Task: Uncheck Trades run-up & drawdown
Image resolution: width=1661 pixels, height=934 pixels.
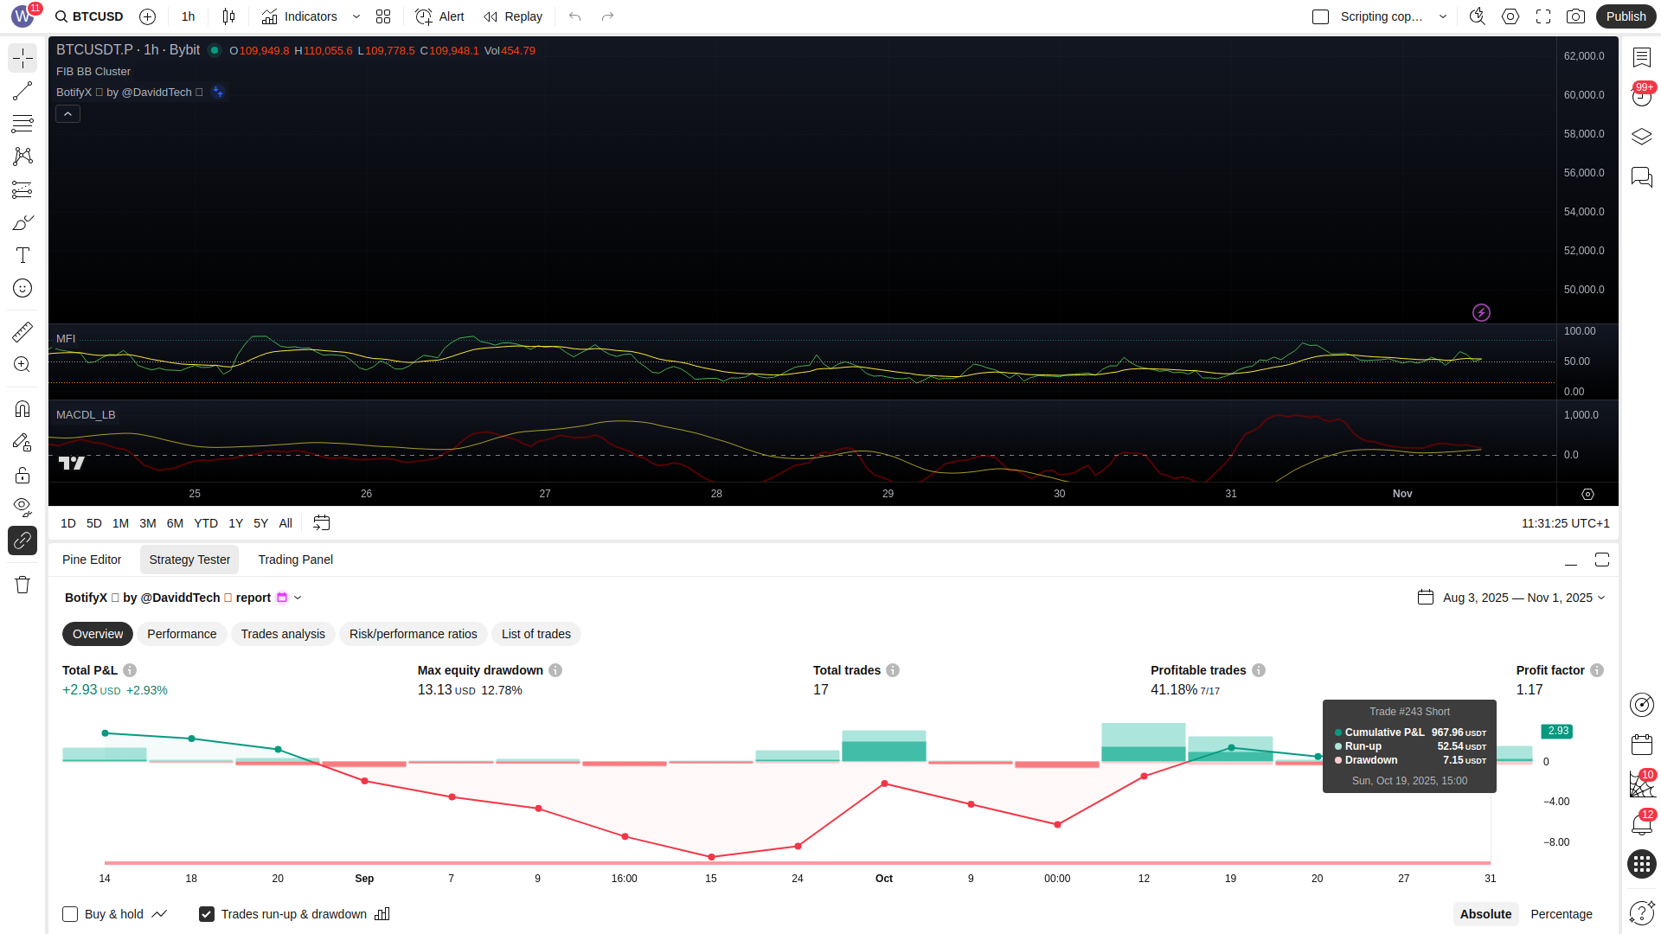Action: point(207,914)
